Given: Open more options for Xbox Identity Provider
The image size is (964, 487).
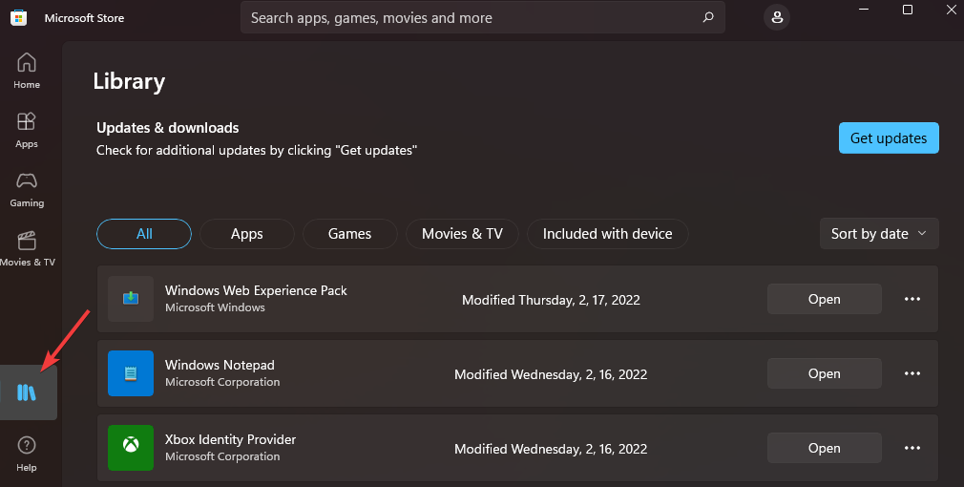Looking at the screenshot, I should [x=912, y=448].
